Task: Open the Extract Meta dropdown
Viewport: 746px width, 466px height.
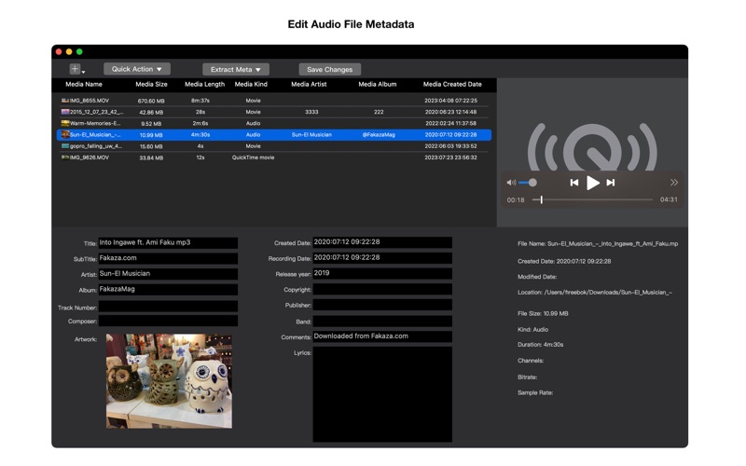Action: 236,69
